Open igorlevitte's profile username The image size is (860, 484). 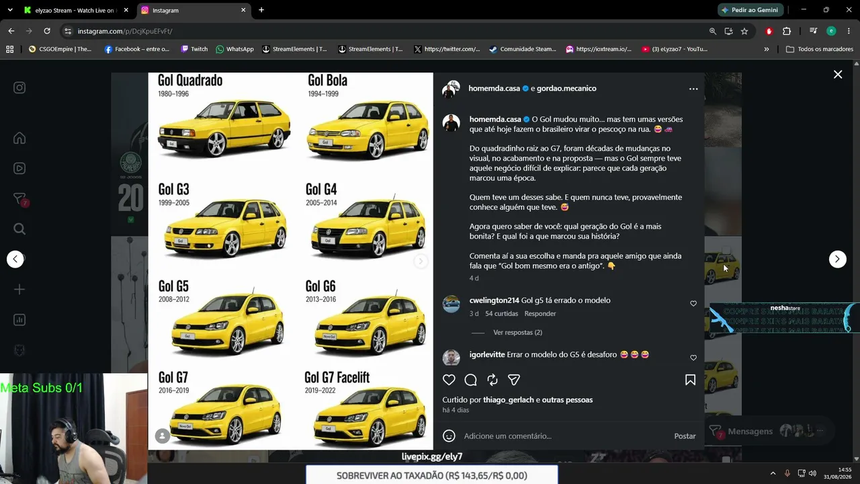click(487, 354)
